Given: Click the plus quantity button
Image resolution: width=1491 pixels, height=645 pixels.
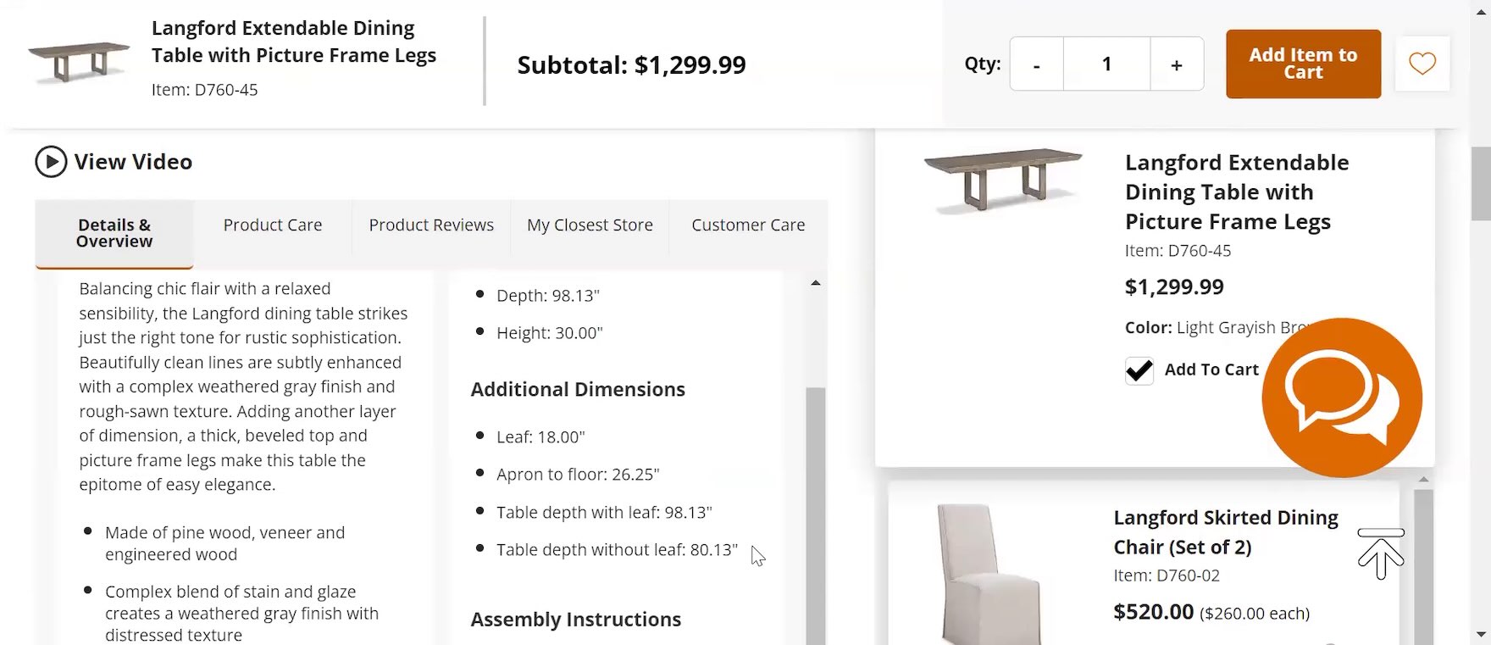Looking at the screenshot, I should click(x=1177, y=64).
